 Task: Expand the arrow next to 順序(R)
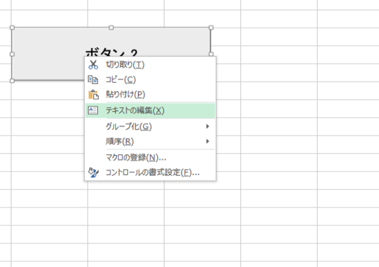(207, 141)
